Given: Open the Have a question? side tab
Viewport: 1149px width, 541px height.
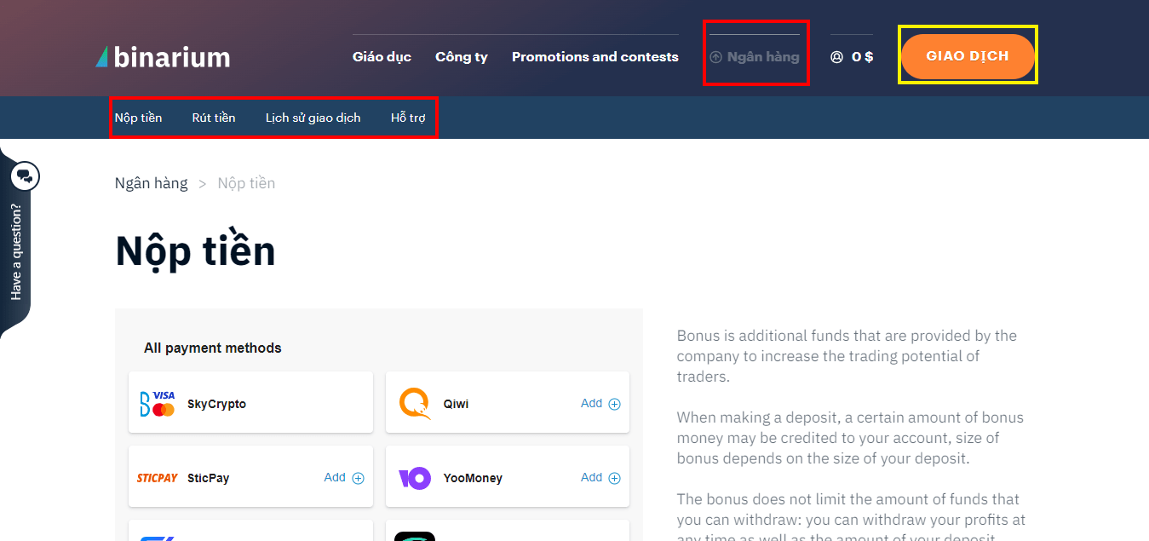Looking at the screenshot, I should pyautogui.click(x=16, y=251).
